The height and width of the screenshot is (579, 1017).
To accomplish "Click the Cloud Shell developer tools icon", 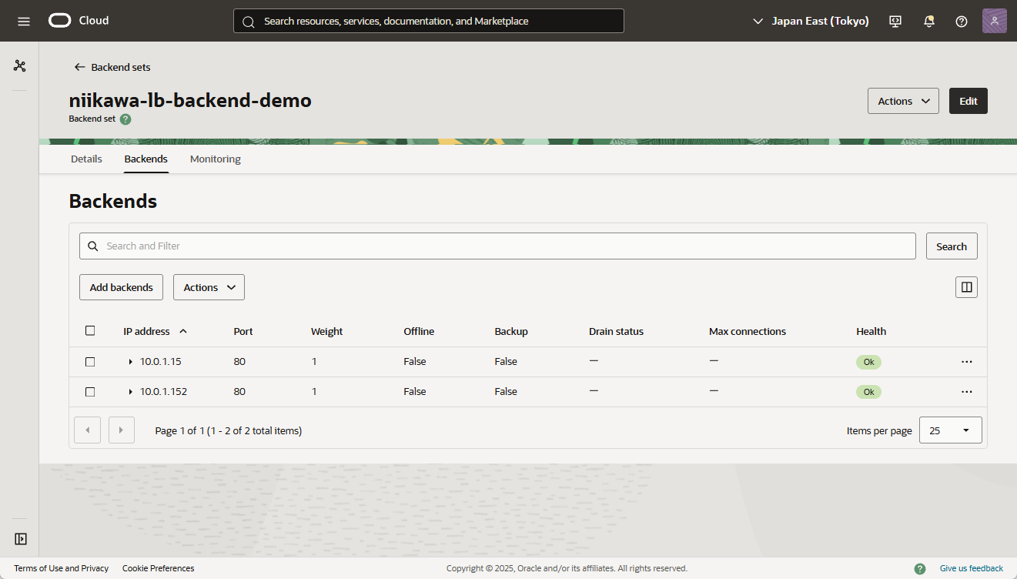I will tap(895, 21).
